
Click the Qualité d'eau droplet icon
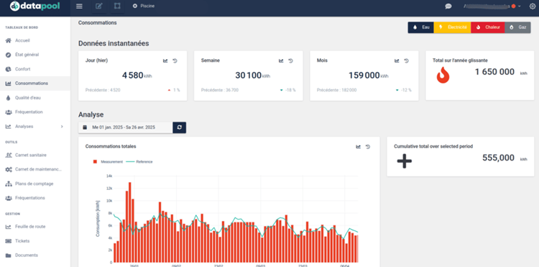pos(8,98)
